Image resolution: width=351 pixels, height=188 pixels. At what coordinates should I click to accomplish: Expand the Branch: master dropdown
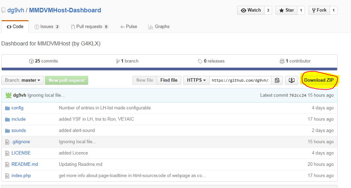click(x=23, y=80)
